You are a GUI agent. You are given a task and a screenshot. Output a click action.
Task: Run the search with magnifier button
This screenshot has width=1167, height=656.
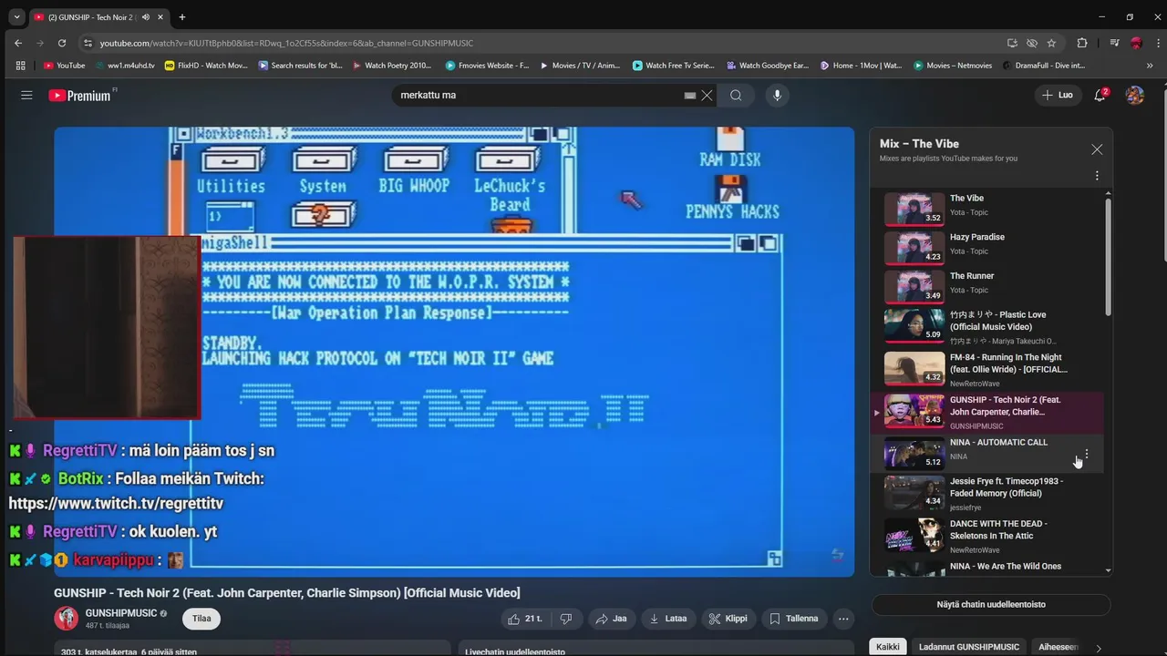pos(736,95)
